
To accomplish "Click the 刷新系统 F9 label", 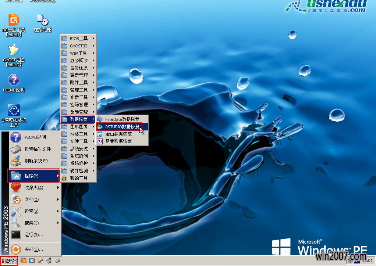I will click(x=36, y=161).
